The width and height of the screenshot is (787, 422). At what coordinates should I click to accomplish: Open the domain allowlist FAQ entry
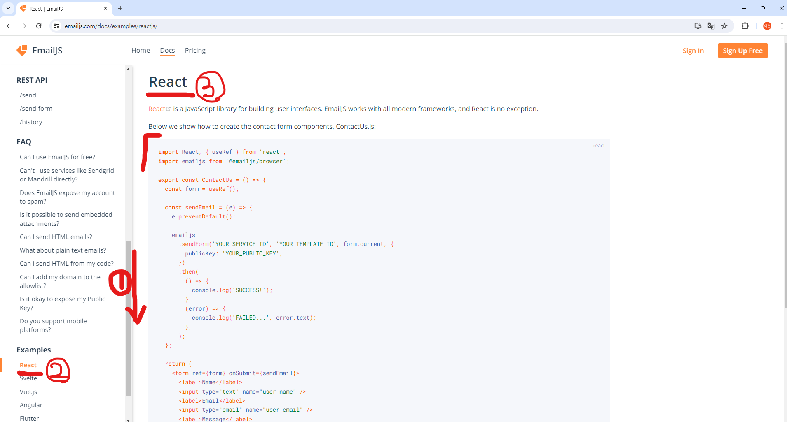coord(60,281)
